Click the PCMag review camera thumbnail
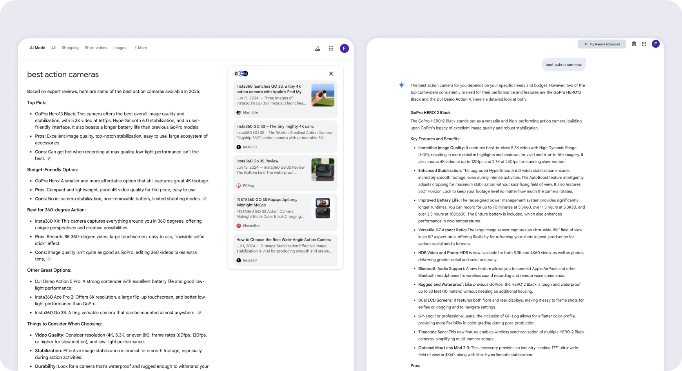The image size is (682, 371). (x=323, y=169)
